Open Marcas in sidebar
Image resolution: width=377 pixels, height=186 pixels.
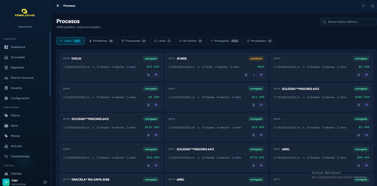25,136
